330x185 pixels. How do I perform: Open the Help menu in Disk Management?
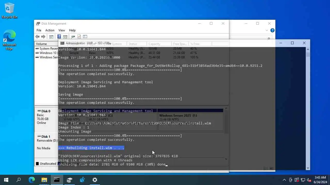click(x=72, y=30)
